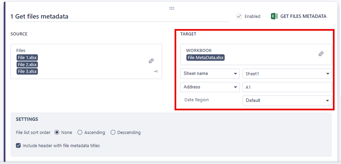
Task: Click the Excel icon beside Get Files Metadata
Action: pos(274,16)
